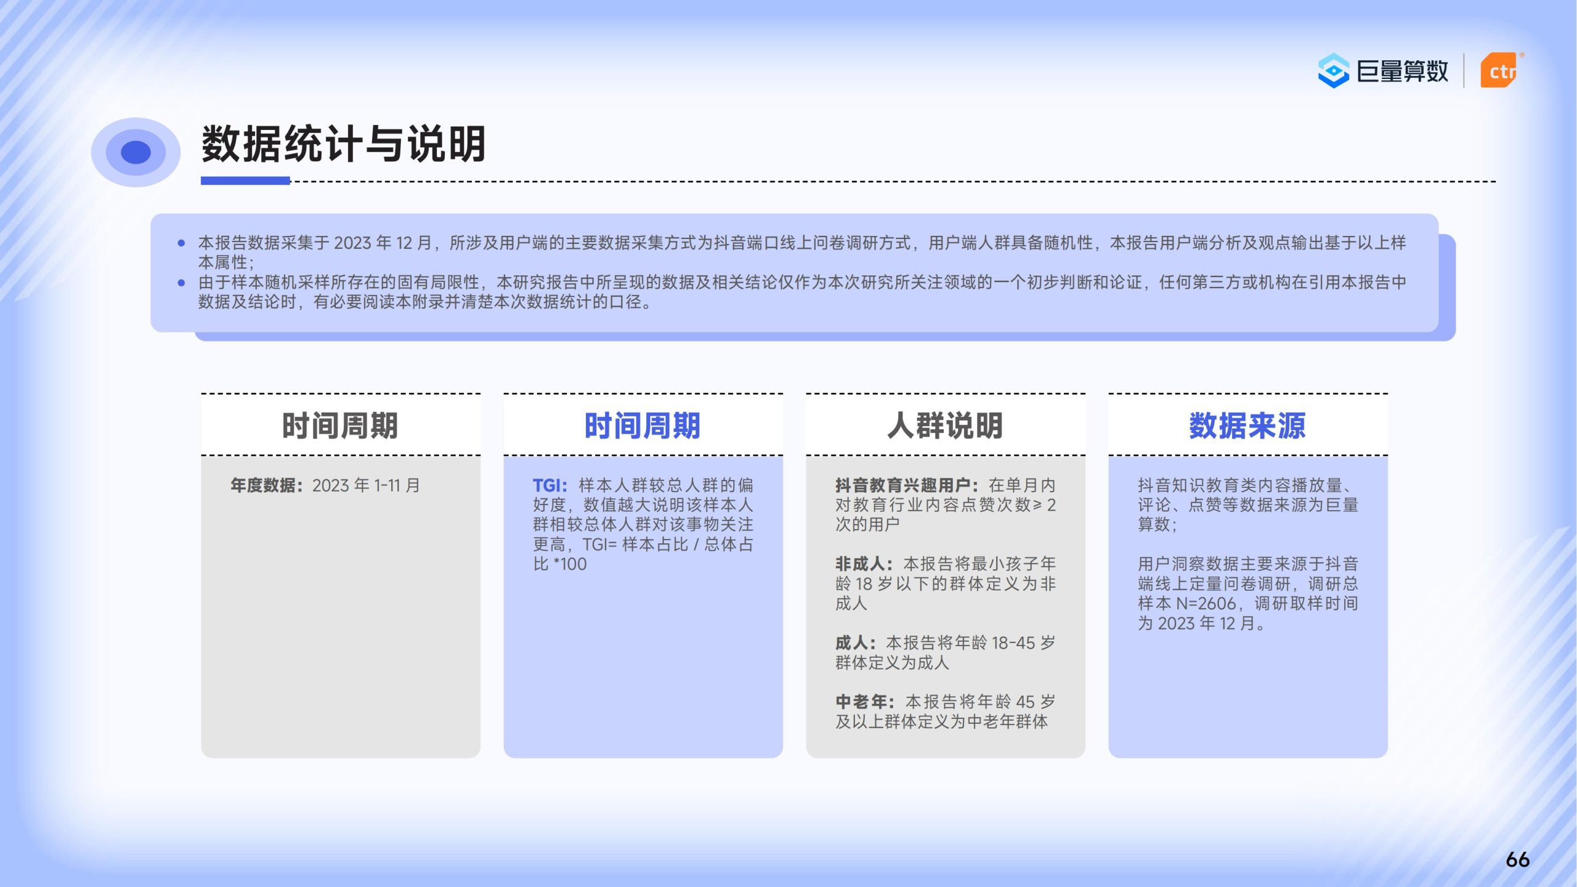Click the blue underline bar below title
The width and height of the screenshot is (1577, 887).
(245, 180)
